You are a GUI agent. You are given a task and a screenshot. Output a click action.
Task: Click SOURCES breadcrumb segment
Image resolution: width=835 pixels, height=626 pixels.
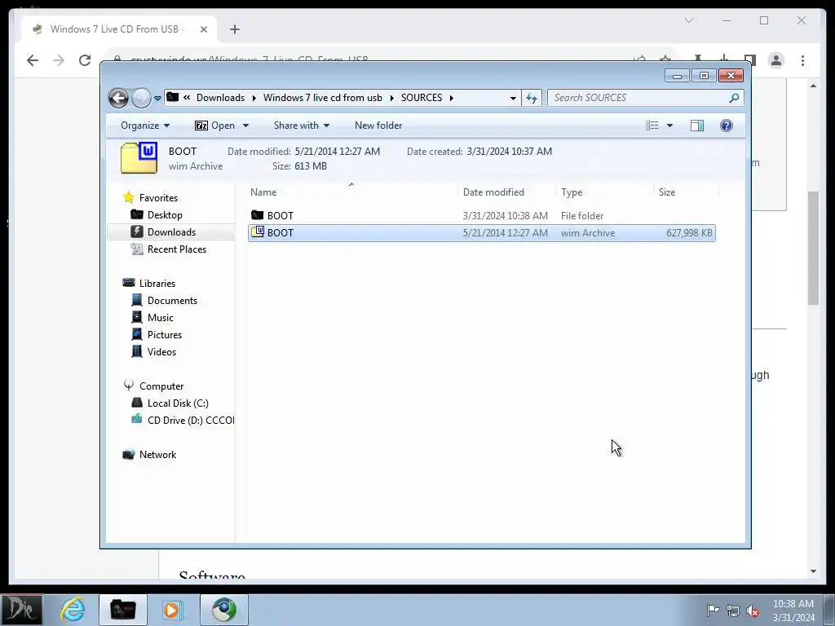(422, 98)
